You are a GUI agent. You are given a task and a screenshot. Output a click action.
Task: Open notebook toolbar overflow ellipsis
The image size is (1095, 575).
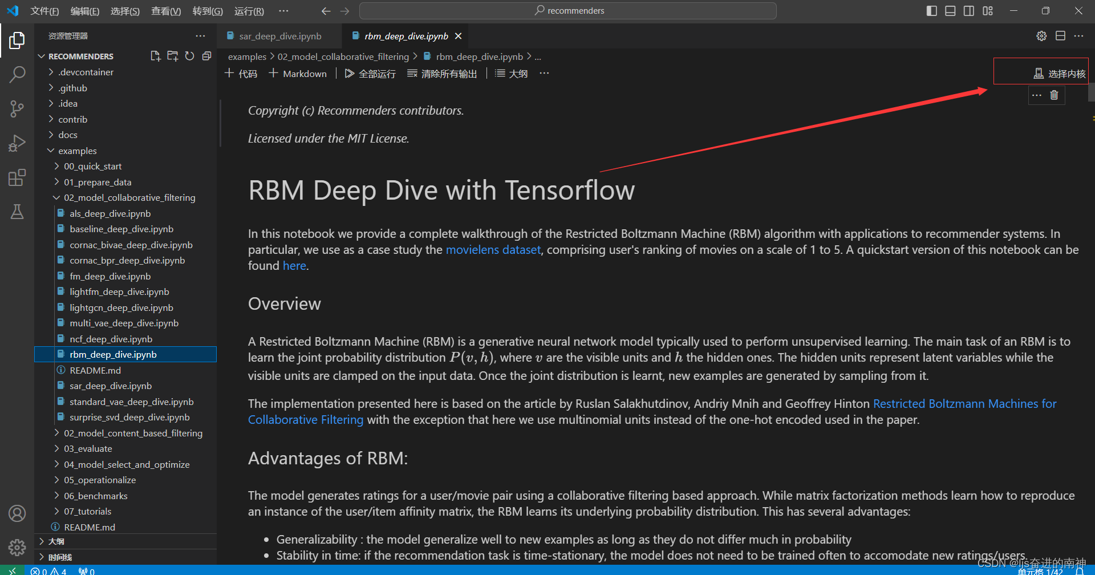coord(544,73)
